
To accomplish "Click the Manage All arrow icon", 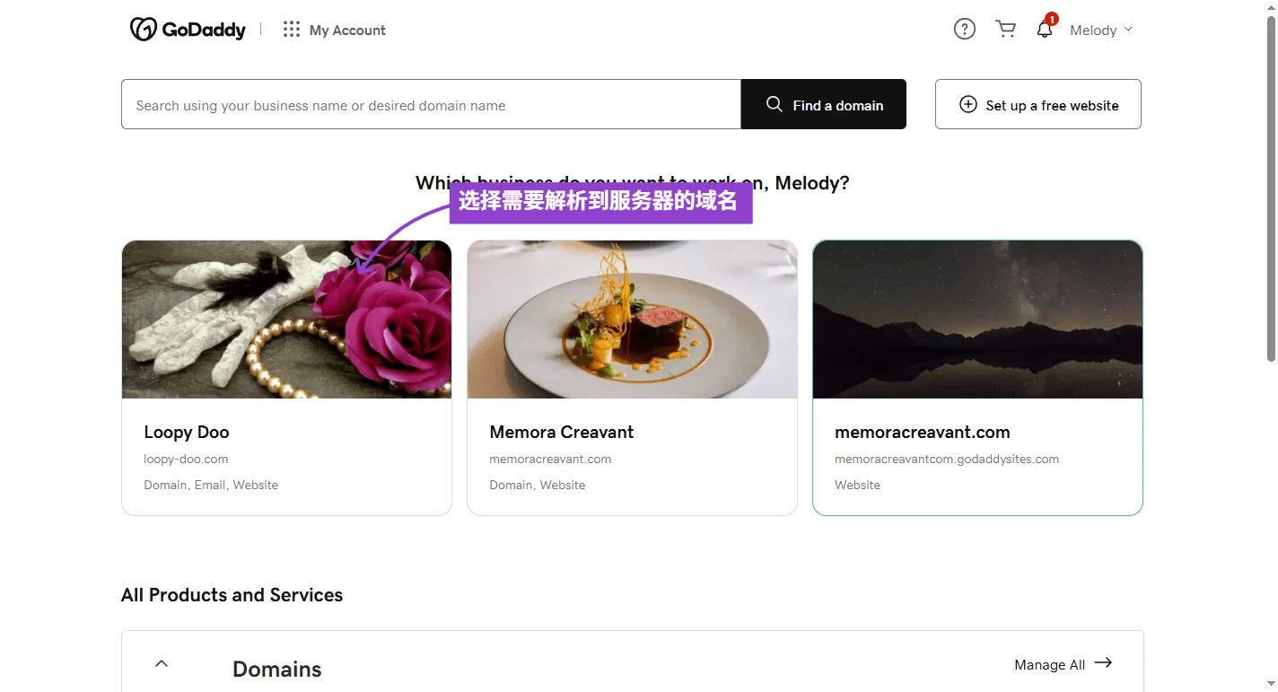I will 1103,663.
